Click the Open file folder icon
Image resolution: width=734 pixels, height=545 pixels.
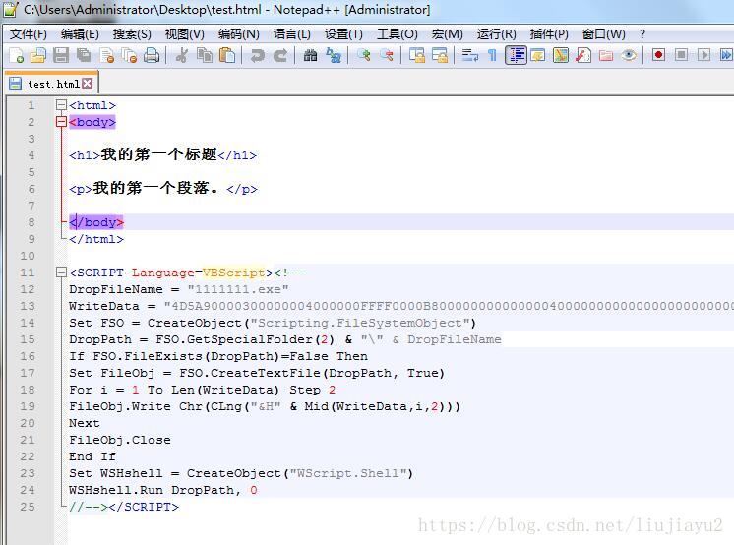(x=38, y=55)
